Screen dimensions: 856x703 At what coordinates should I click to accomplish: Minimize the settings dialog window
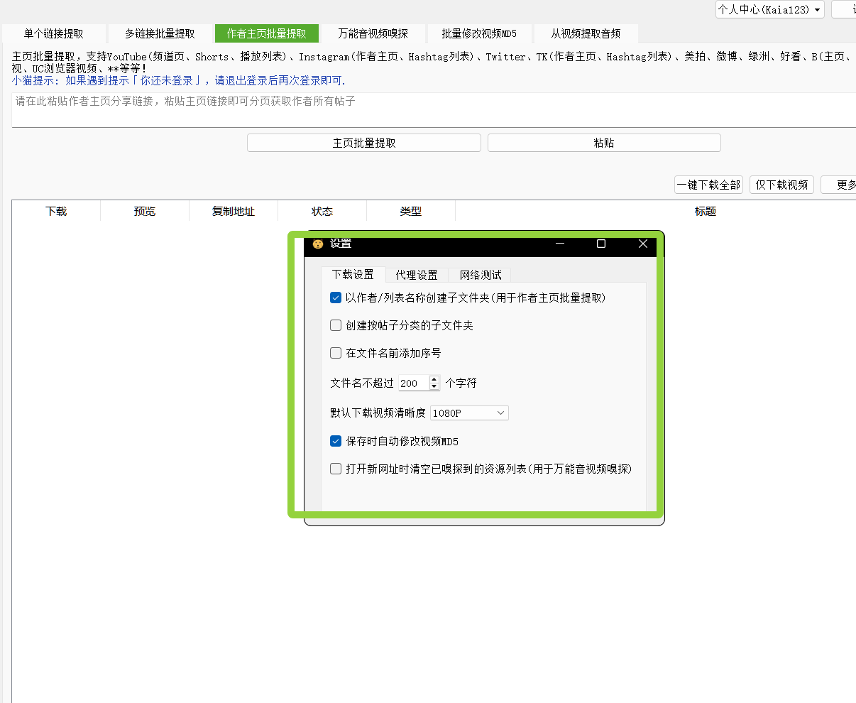(x=560, y=244)
